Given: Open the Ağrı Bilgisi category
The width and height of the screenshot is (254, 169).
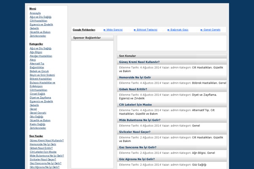Looking at the screenshot, I should (36, 52).
